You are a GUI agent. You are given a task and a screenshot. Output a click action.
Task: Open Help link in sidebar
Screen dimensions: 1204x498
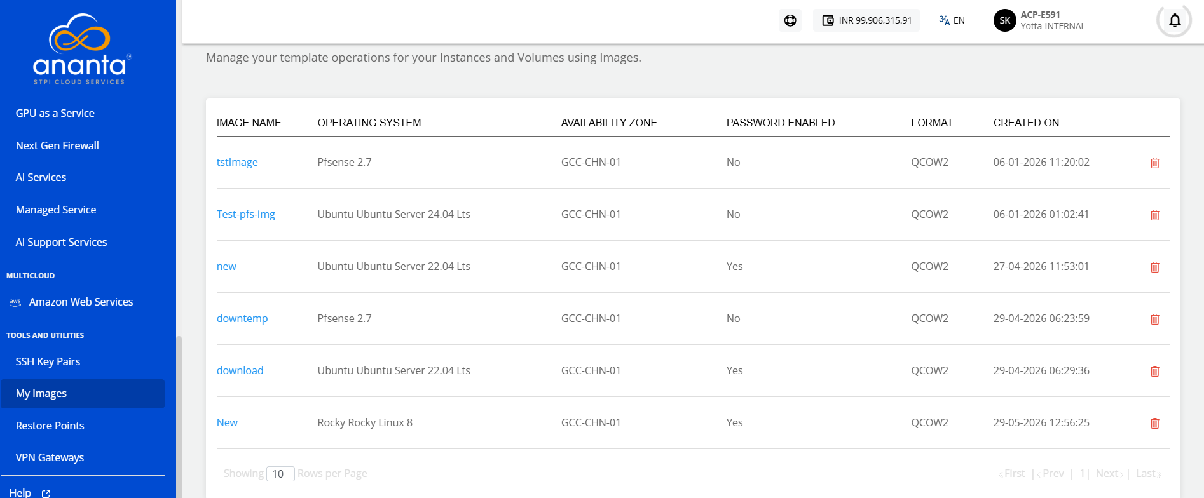(20, 492)
